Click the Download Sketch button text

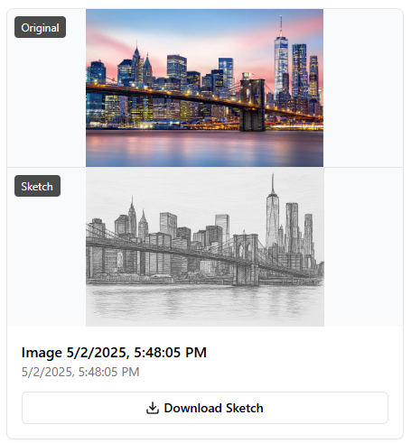[213, 408]
